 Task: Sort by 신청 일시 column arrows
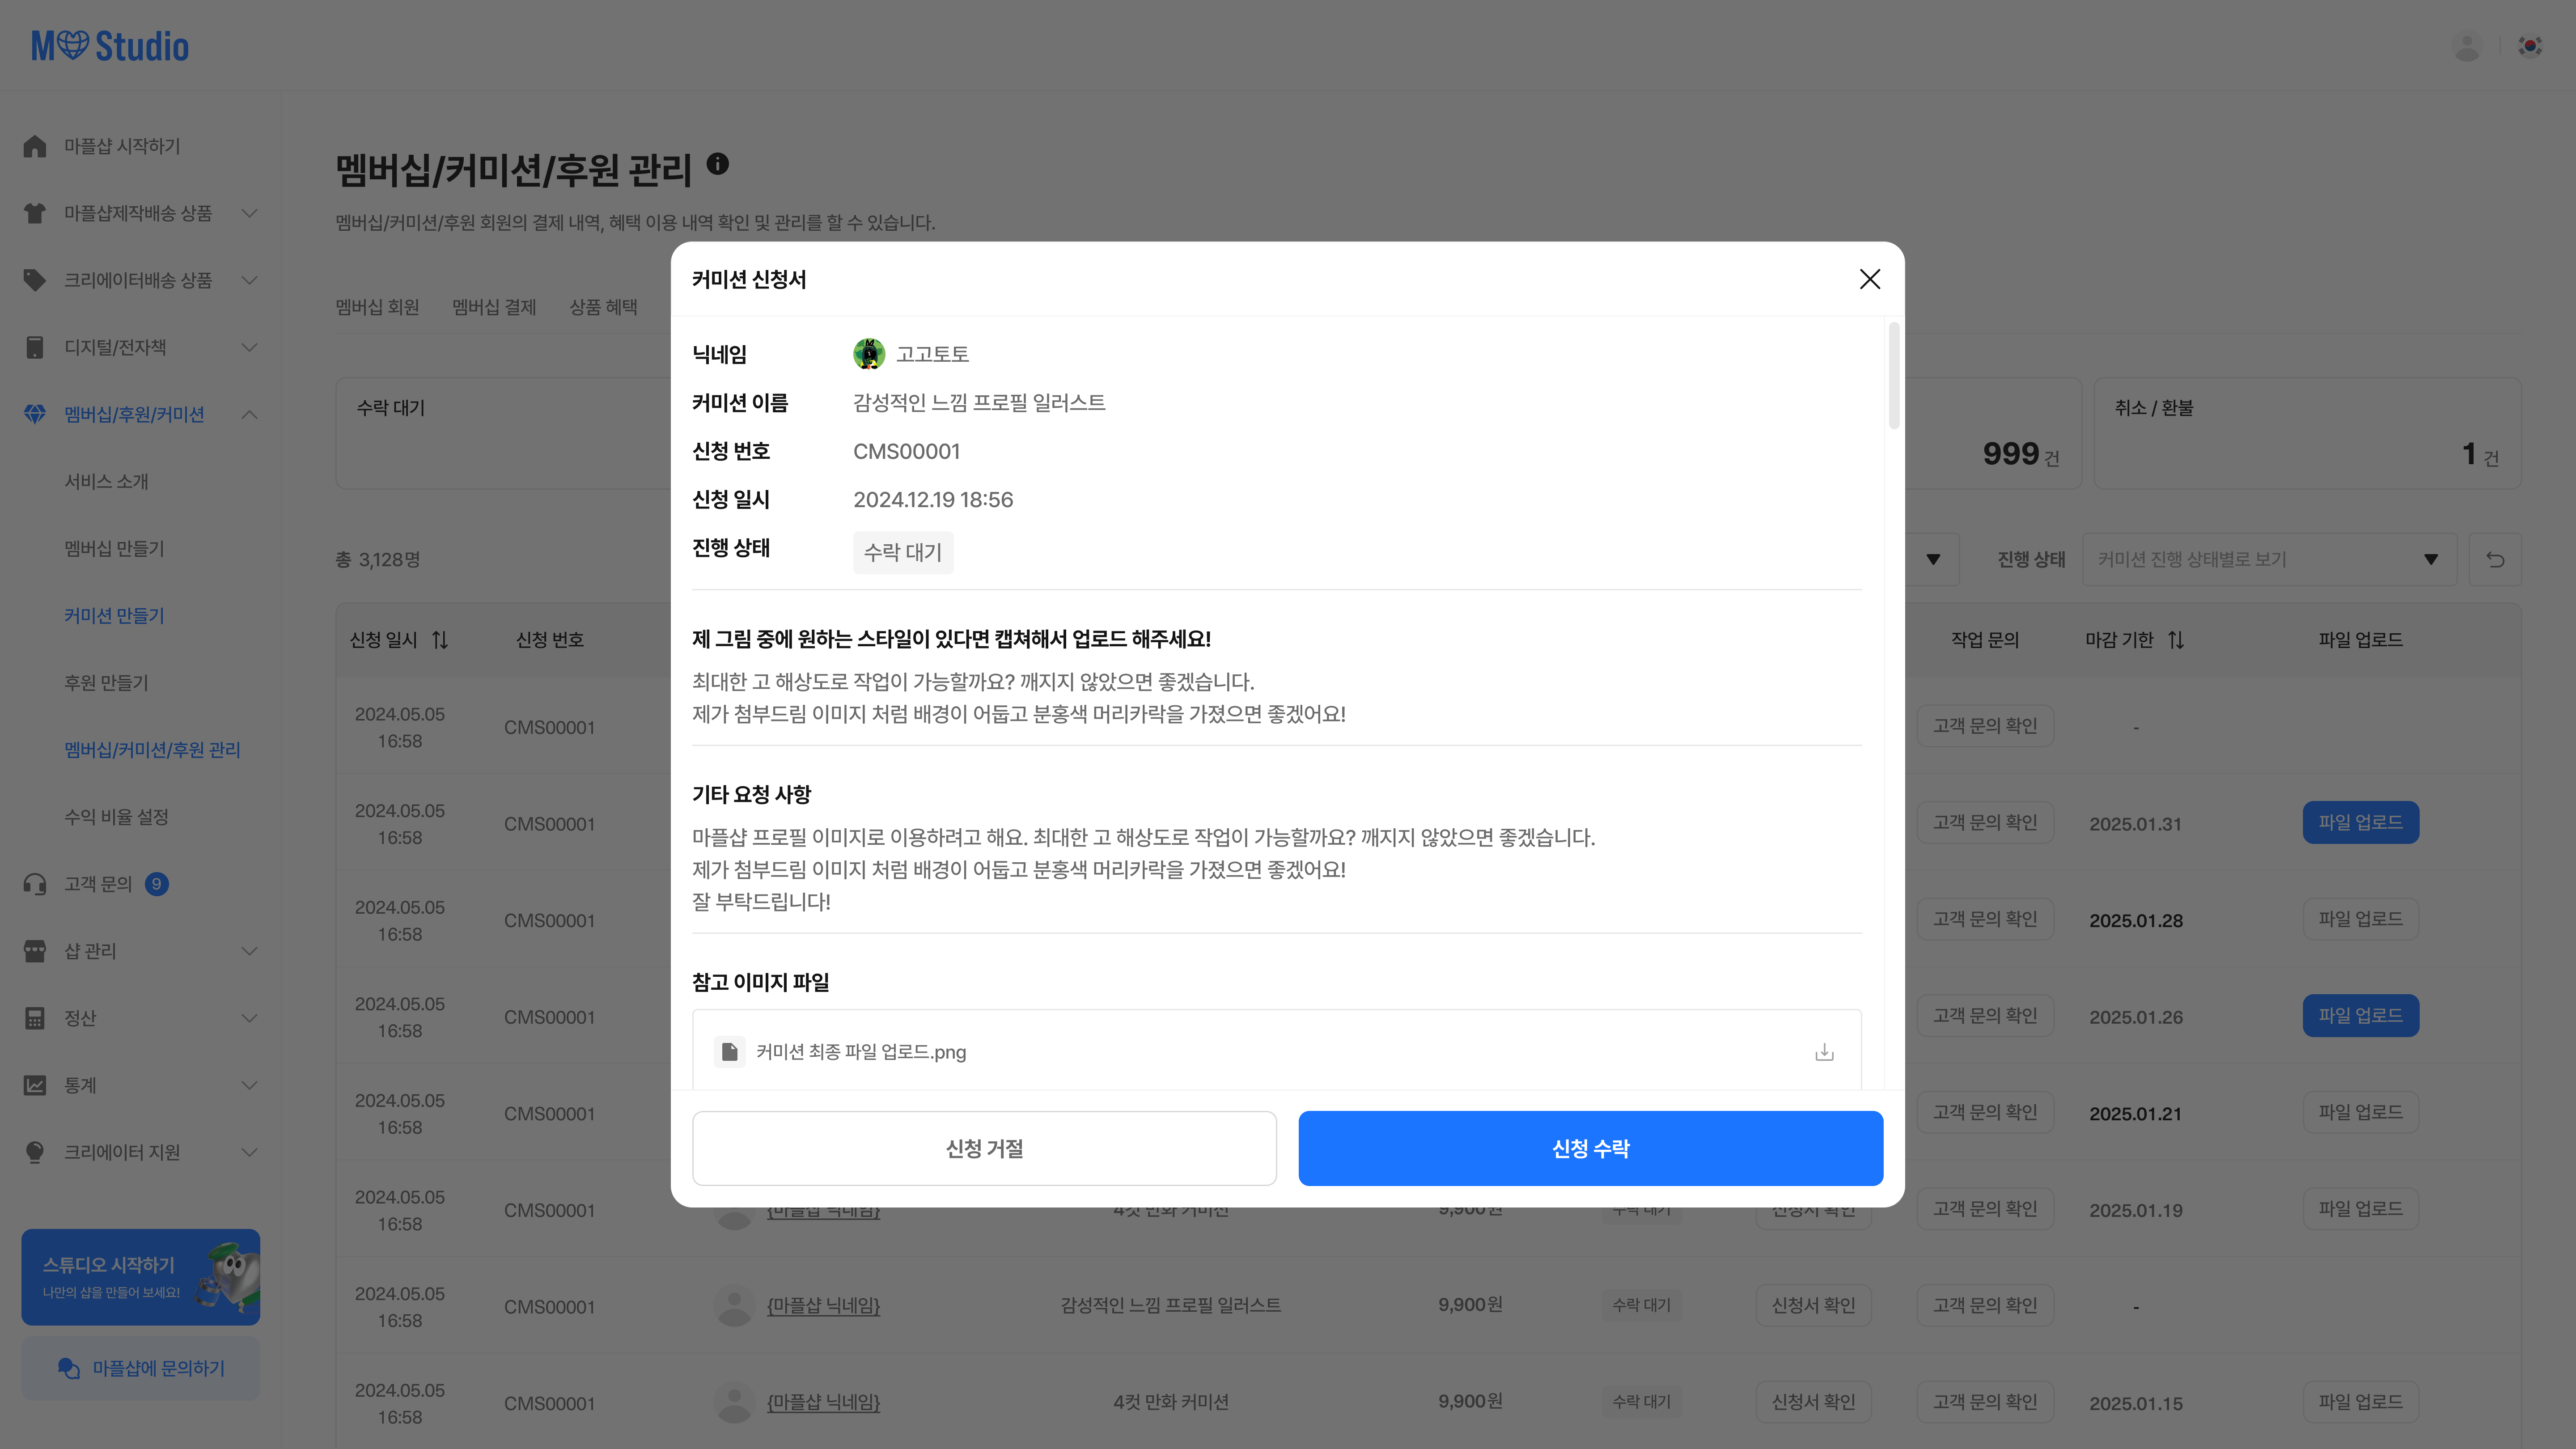pos(440,640)
